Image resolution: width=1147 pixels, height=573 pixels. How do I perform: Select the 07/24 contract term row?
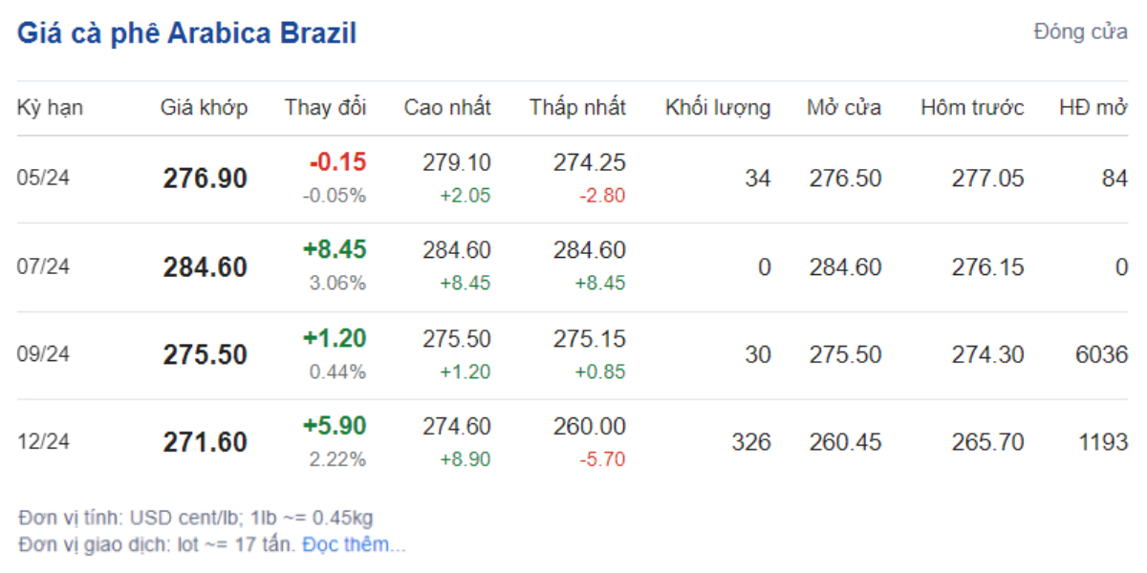click(43, 266)
